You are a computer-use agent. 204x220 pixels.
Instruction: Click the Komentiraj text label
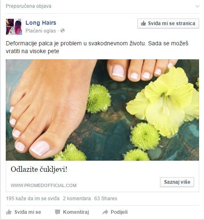(76, 212)
